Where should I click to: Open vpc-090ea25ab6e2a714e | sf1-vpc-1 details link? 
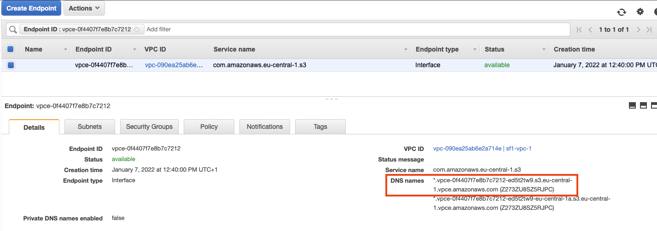[483, 149]
